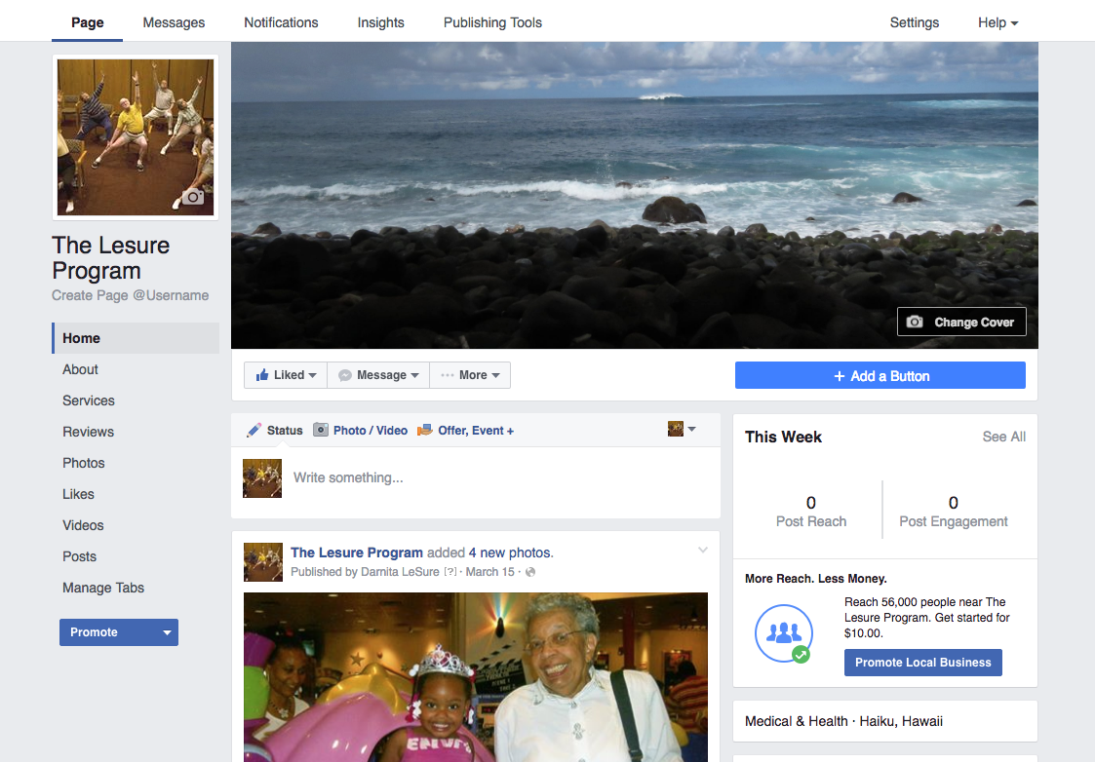1095x762 pixels.
Task: Open the Promote dropdown arrow
Action: pos(167,632)
